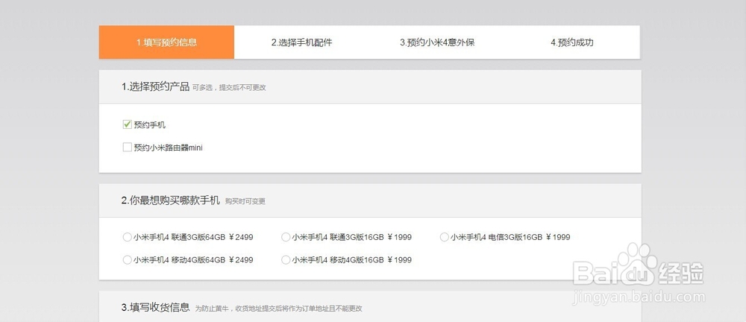Open the 4.预约成功 step tab

tap(572, 42)
